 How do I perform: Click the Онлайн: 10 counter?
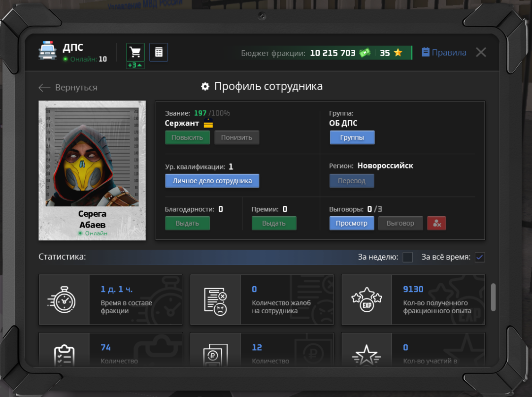tap(85, 59)
